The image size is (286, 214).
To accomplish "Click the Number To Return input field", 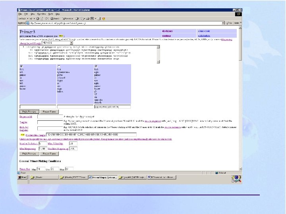I will [43, 143].
